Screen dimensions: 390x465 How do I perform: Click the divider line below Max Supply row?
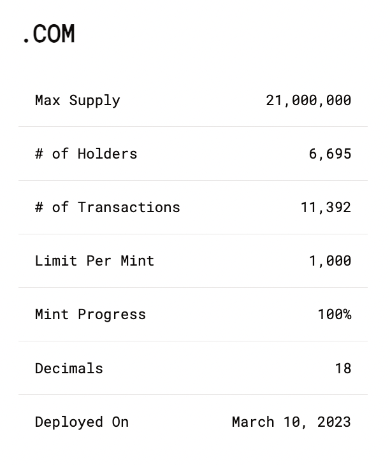coord(193,127)
